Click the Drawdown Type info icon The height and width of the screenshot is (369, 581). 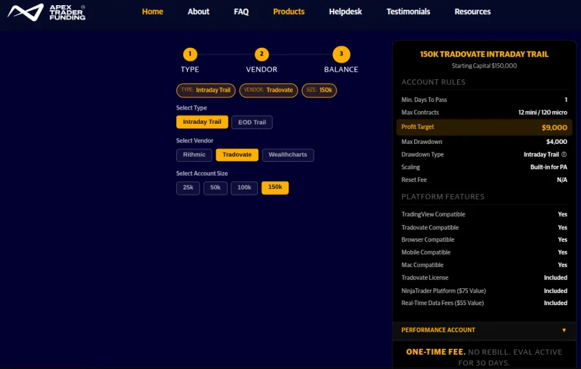point(564,154)
